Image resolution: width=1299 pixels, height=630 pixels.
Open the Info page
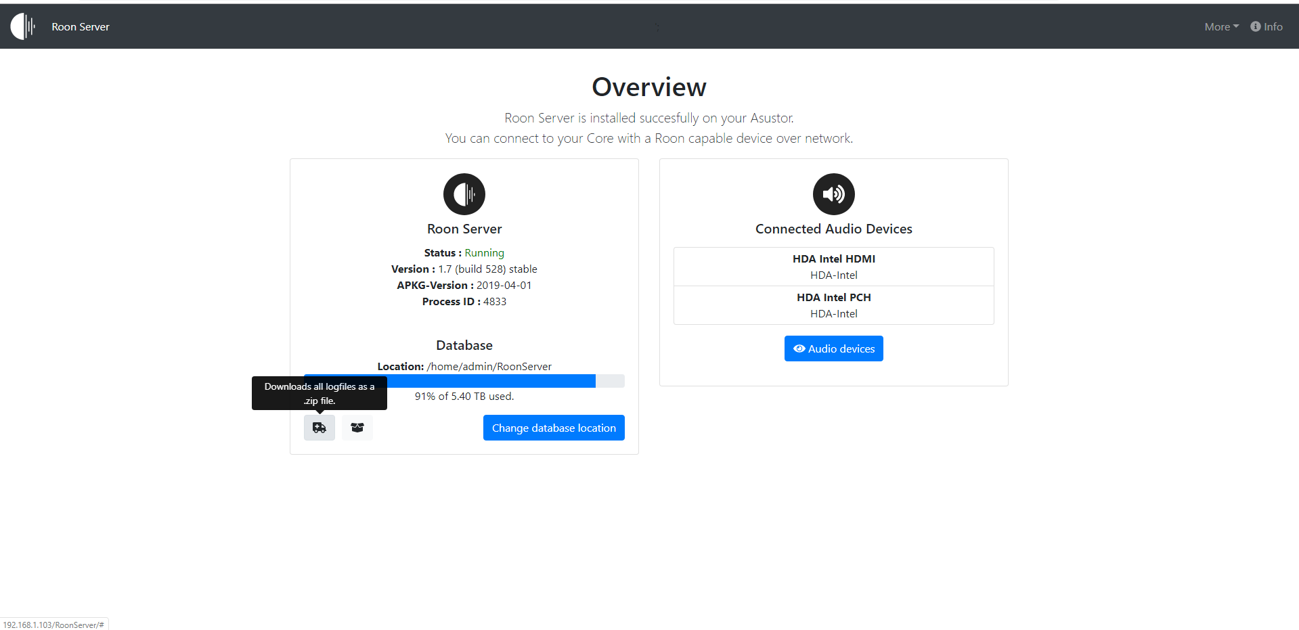coord(1267,27)
